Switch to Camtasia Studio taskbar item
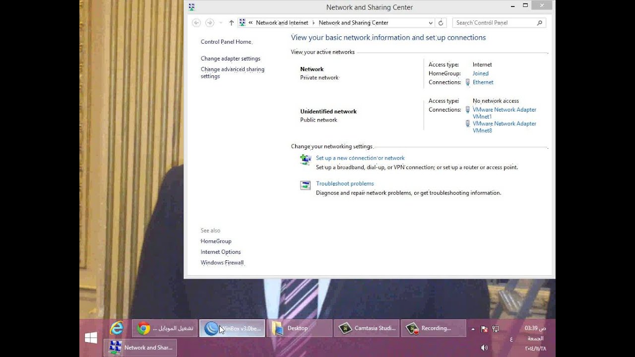Viewport: 635px width, 357px height. (x=367, y=328)
